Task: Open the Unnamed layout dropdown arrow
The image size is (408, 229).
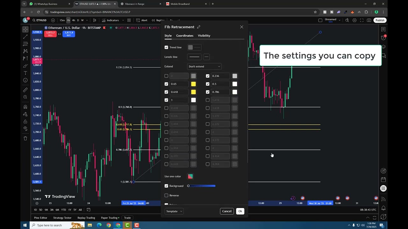Action: point(340,20)
